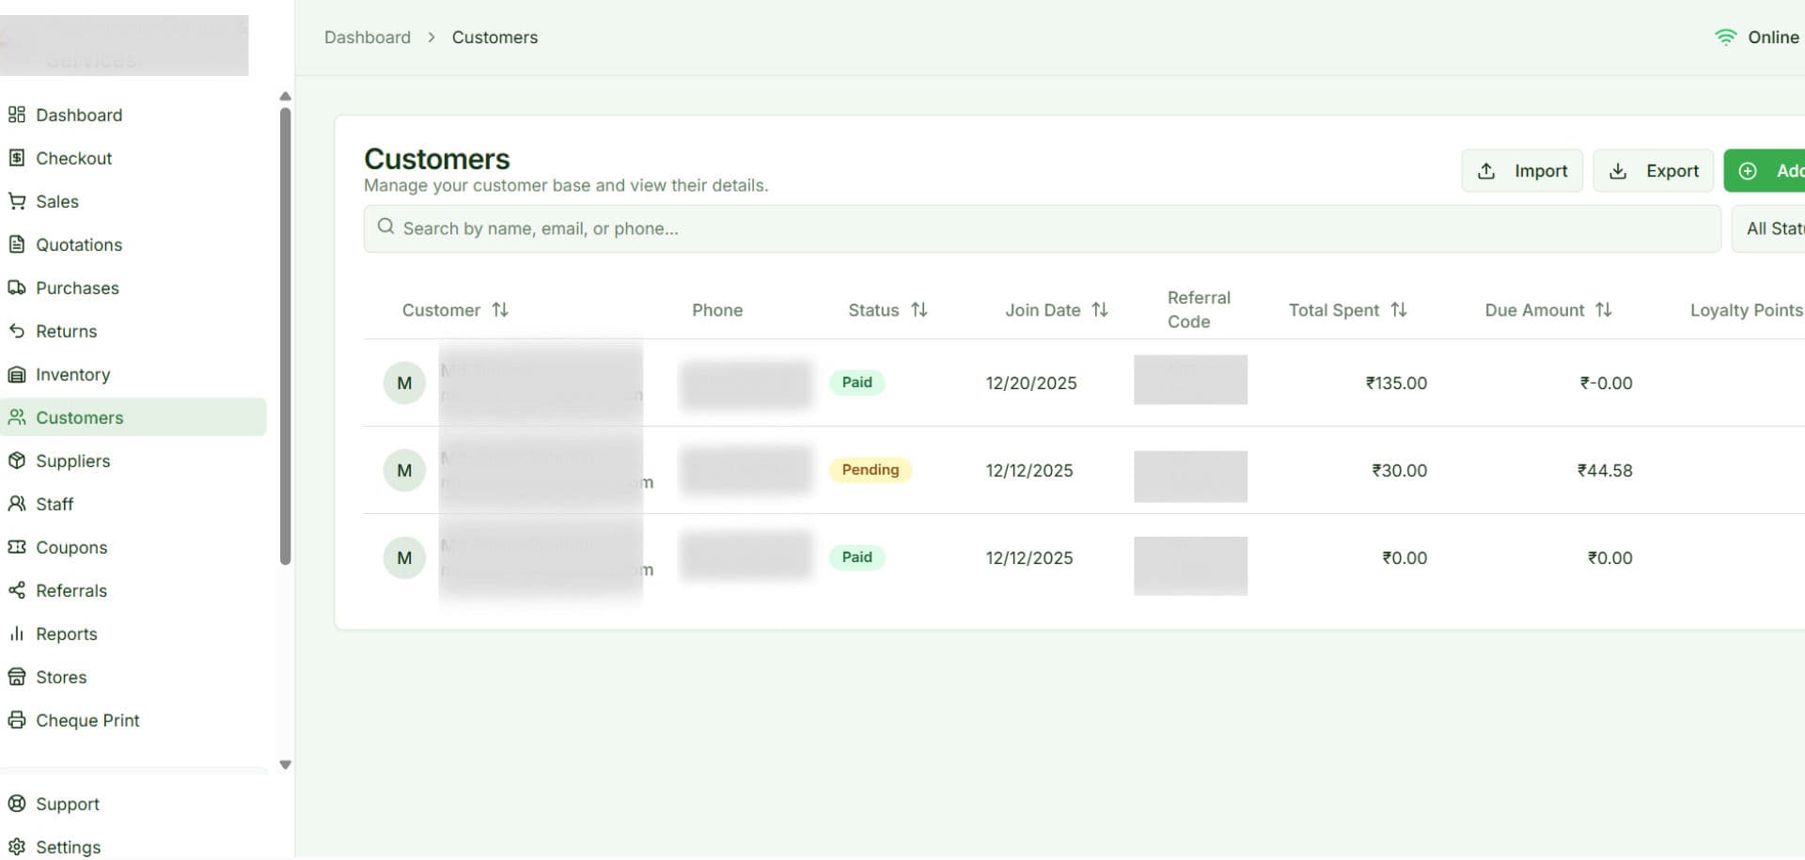Click the Dashboard breadcrumb link
Image resolution: width=1805 pixels, height=860 pixels.
click(x=367, y=38)
